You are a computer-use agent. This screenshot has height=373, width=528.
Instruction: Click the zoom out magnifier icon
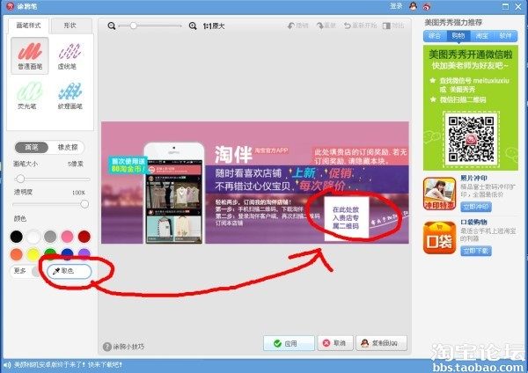pyautogui.click(x=112, y=26)
